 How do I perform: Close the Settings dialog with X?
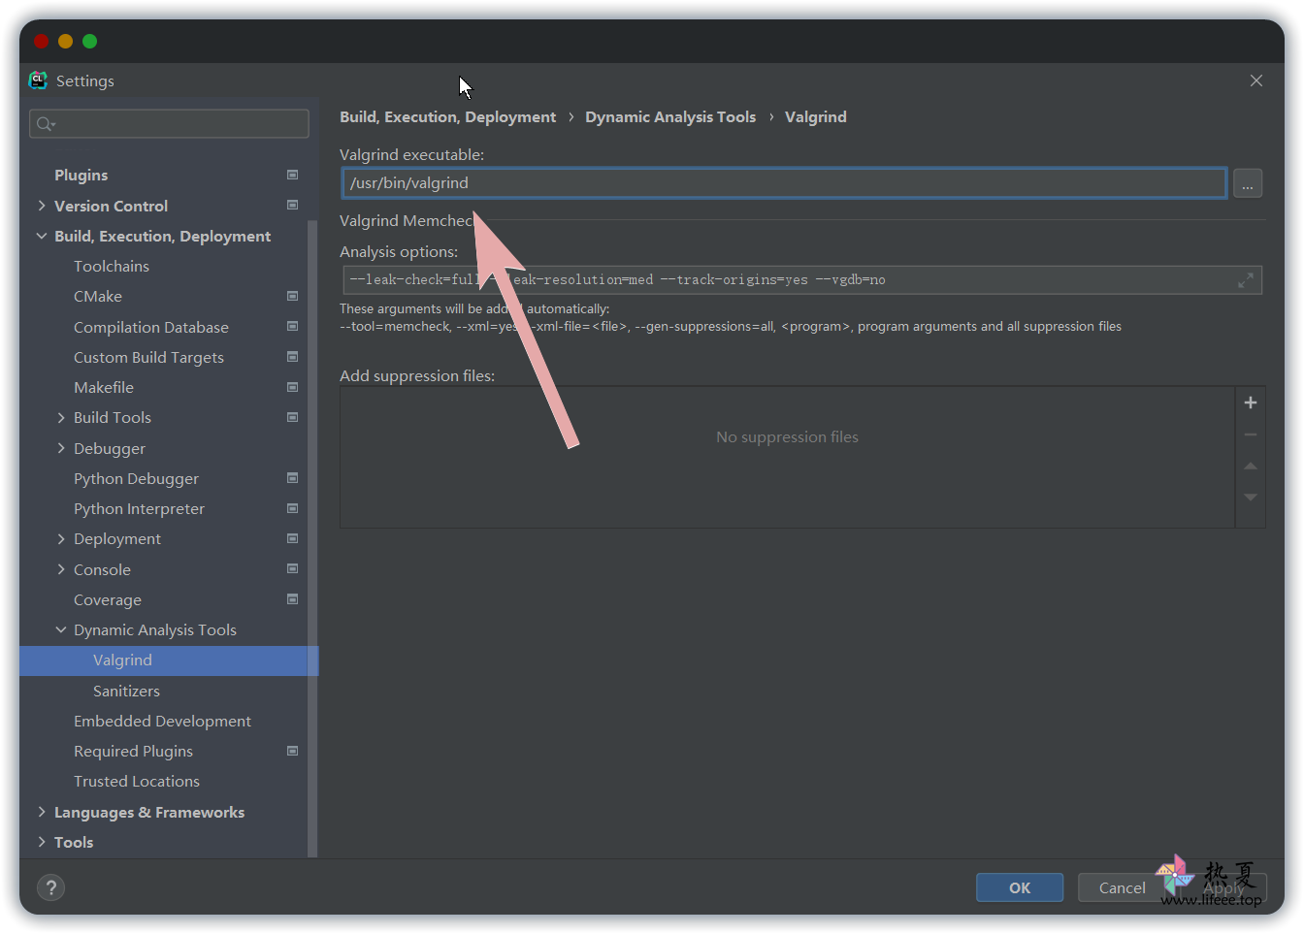(1255, 81)
